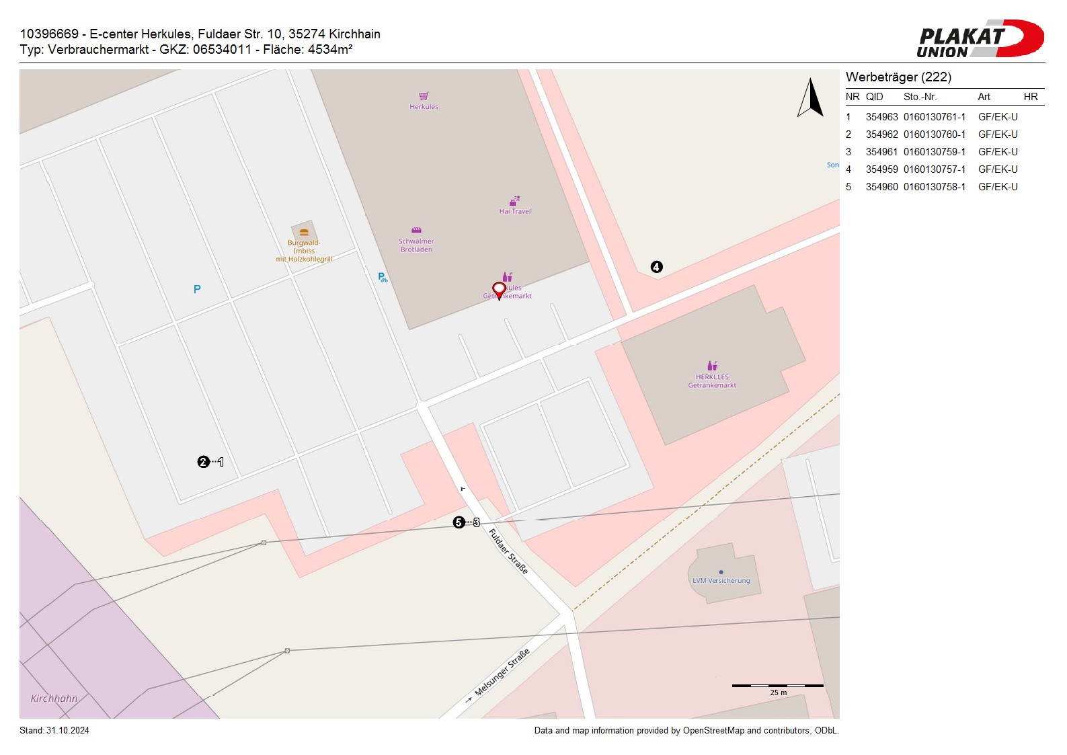This screenshot has height=755, width=1067.
Task: Click the Burgwald-Imbiss burger icon
Action: (304, 233)
